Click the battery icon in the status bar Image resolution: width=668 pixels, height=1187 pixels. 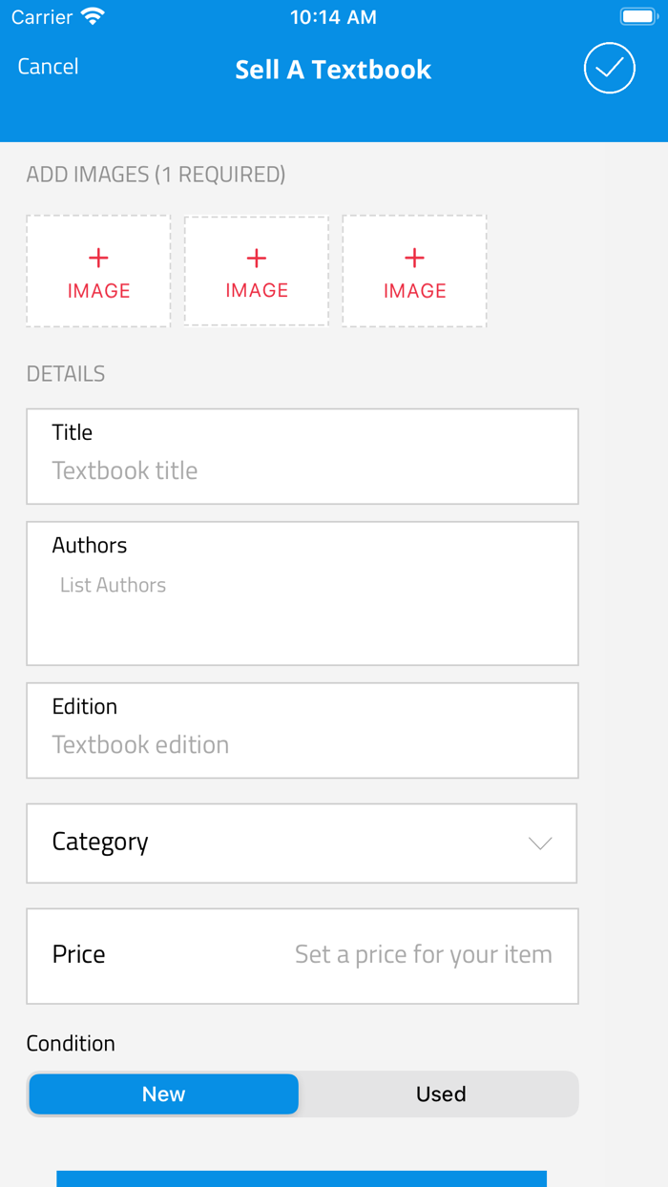[638, 17]
